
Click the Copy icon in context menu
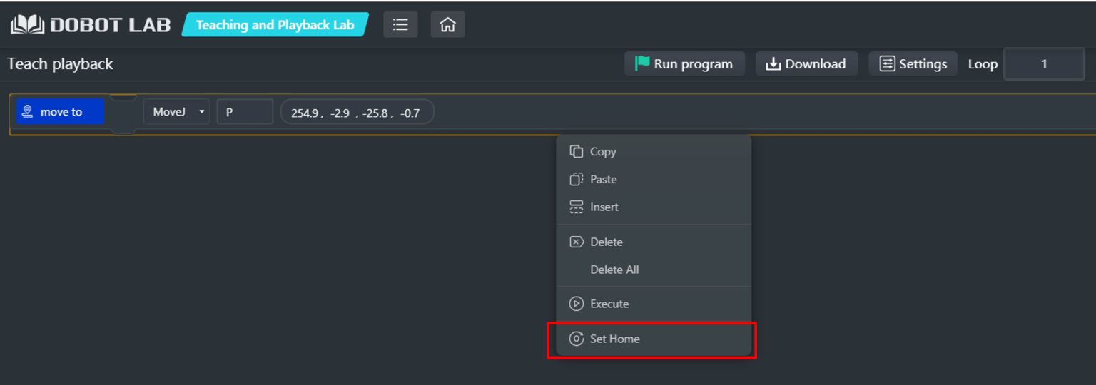click(577, 151)
